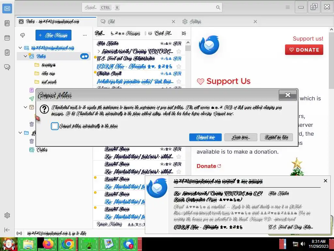Select the 'real people' folder
The width and height of the screenshot is (334, 251).
pyautogui.click(x=49, y=82)
